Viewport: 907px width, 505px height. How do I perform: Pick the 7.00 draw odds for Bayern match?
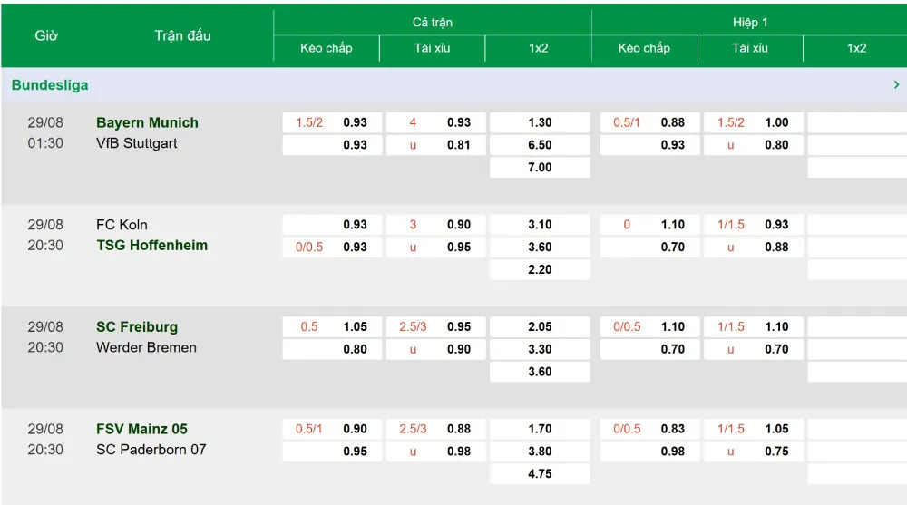click(540, 168)
